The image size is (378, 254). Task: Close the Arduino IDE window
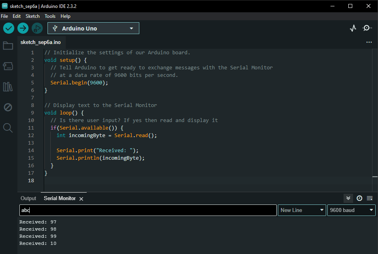pos(369,6)
